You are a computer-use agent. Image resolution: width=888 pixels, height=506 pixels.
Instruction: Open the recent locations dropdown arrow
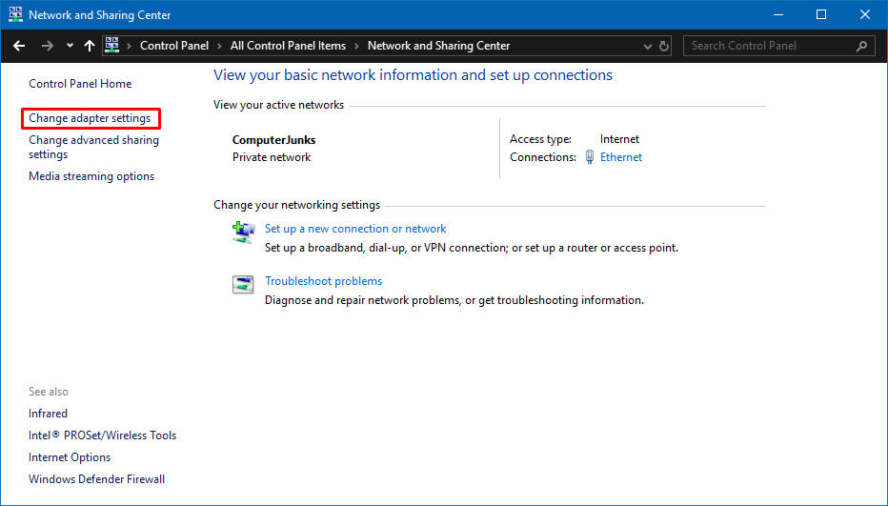tap(70, 46)
